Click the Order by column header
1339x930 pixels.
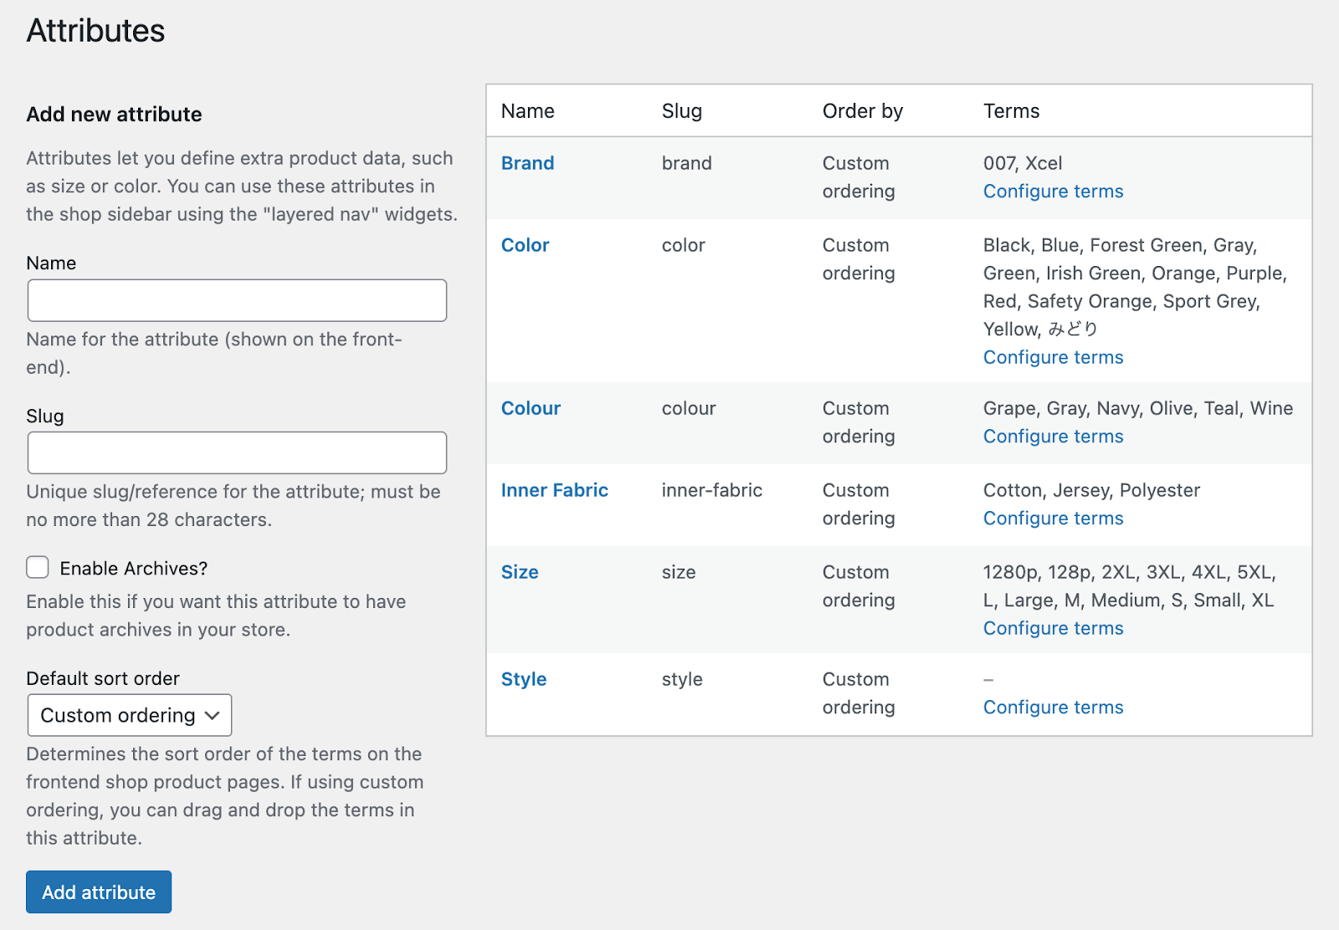(x=862, y=111)
